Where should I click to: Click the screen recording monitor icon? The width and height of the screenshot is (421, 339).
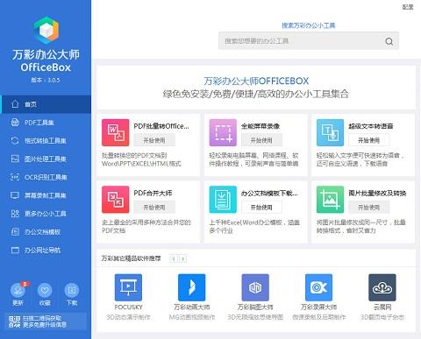coord(15,195)
